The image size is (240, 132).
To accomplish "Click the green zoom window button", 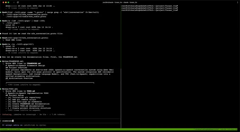I will [x=8, y=2].
